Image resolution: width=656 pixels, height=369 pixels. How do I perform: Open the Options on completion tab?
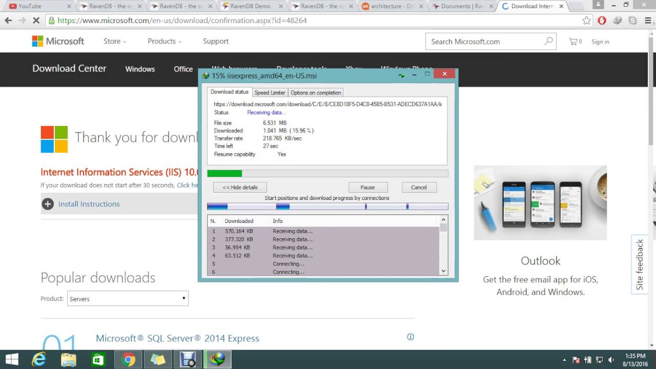pos(316,93)
